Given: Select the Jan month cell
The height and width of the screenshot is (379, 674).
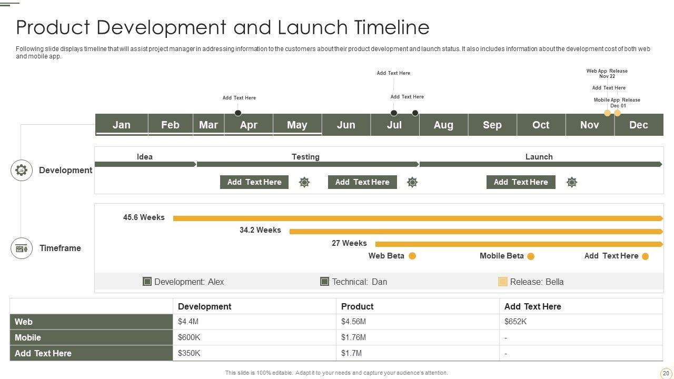Looking at the screenshot, I should (122, 125).
